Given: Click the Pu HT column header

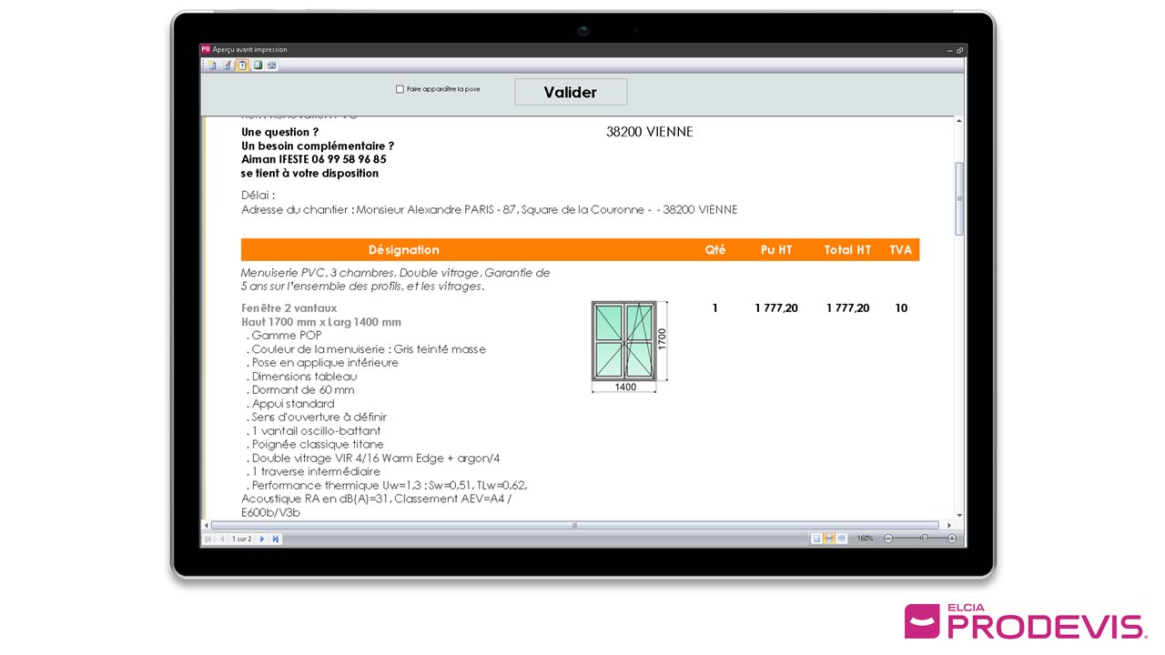Looking at the screenshot, I should click(776, 249).
